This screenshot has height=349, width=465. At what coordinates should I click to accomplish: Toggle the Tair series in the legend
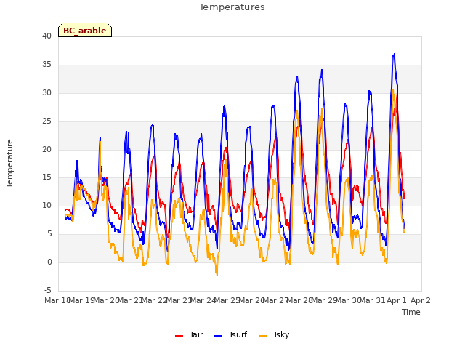point(189,334)
